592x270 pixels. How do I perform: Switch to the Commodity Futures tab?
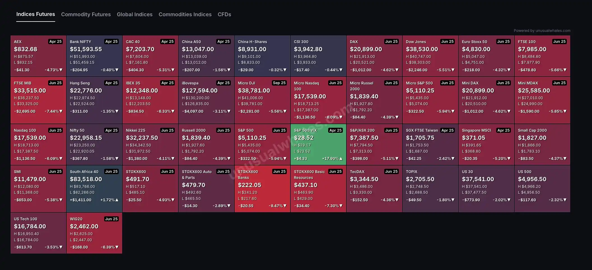(86, 15)
